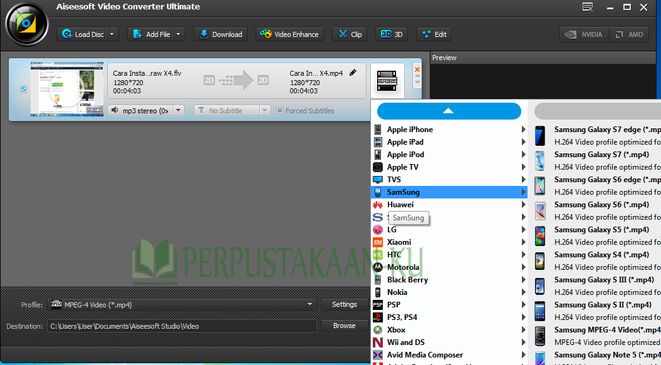Click the MPEG4 format profile icon
661x365 pixels.
tap(387, 81)
